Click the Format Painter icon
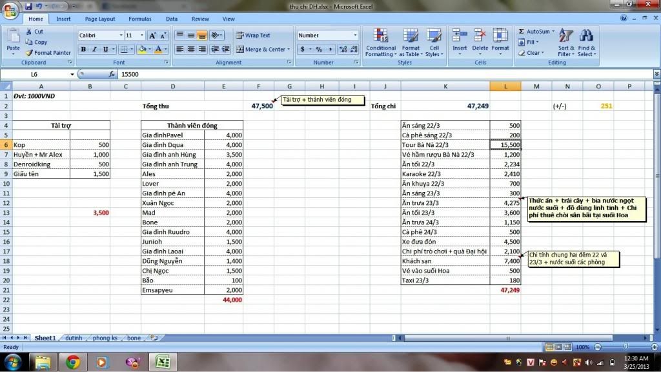Viewport: 661px width, 372px height. point(30,53)
